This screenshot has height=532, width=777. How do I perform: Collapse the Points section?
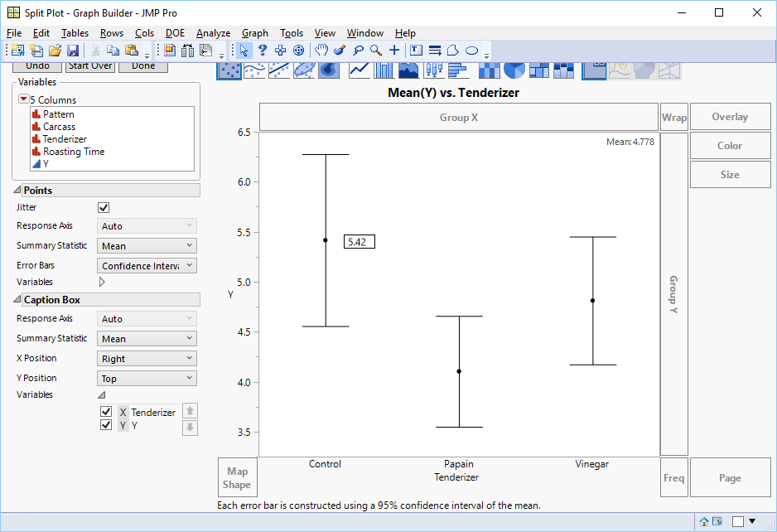[x=17, y=190]
